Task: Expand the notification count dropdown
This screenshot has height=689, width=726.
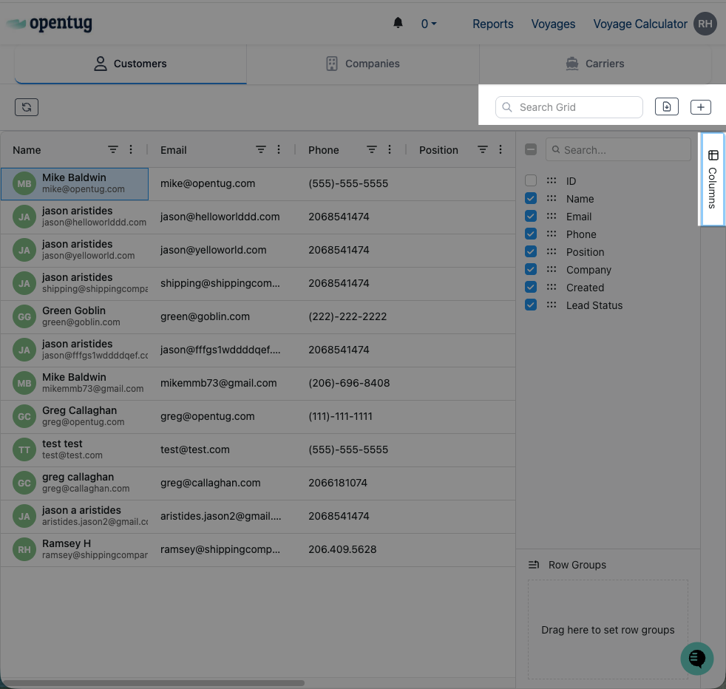Action: [429, 24]
